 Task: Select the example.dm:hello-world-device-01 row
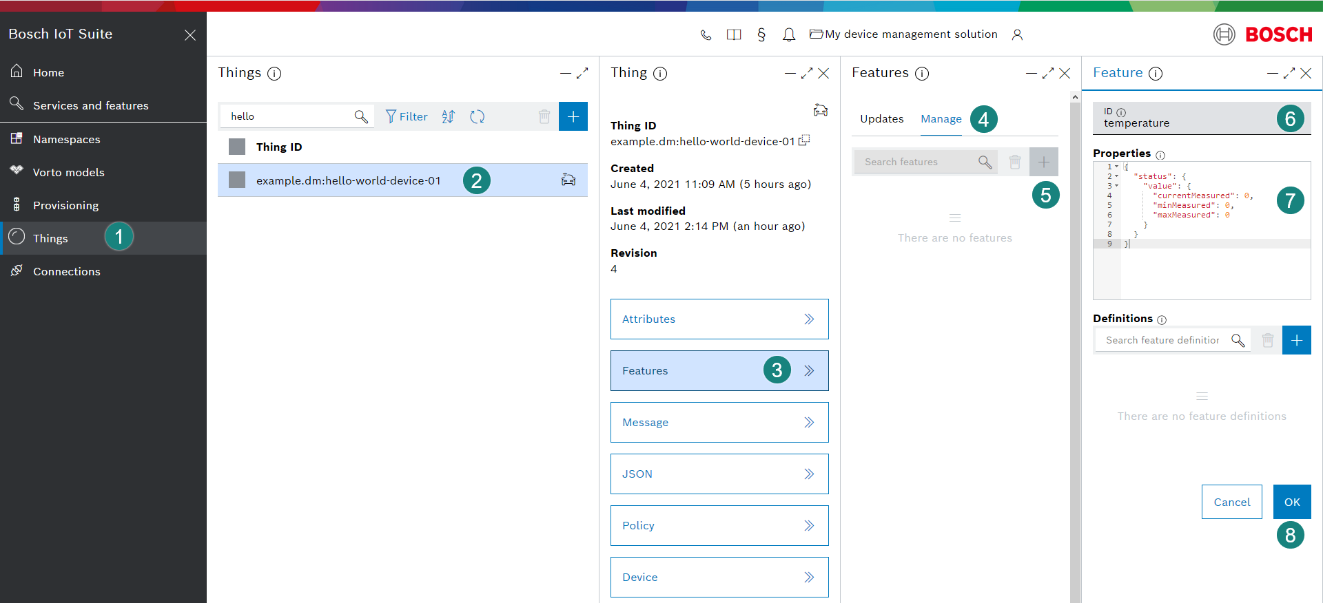[x=402, y=180]
